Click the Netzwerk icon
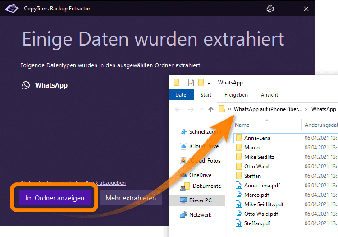The width and height of the screenshot is (338, 237). (x=183, y=215)
